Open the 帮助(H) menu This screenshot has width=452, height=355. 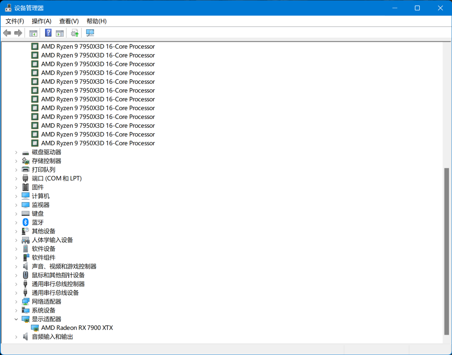[96, 21]
